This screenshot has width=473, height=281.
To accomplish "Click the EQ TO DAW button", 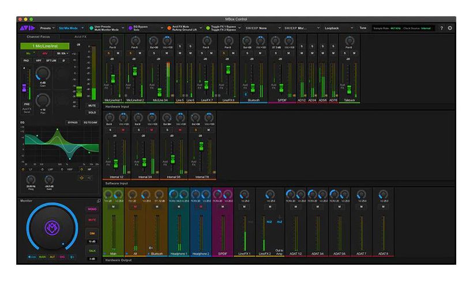I will click(x=91, y=123).
